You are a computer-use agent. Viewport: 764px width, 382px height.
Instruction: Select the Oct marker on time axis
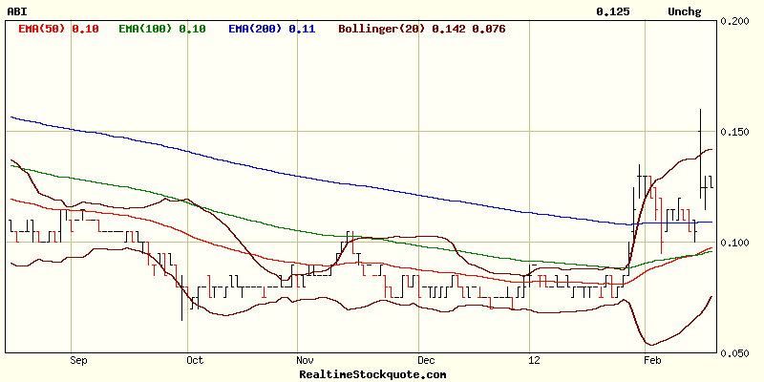195,361
